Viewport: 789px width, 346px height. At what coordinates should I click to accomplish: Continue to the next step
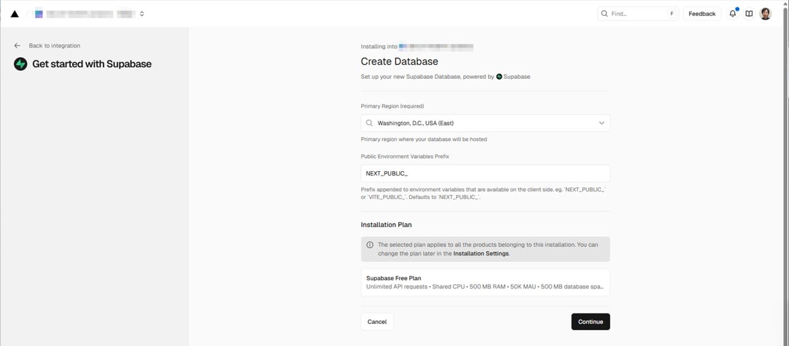pyautogui.click(x=591, y=322)
